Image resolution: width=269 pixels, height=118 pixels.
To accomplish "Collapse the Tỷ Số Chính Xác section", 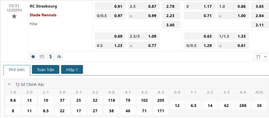I will [9, 84].
